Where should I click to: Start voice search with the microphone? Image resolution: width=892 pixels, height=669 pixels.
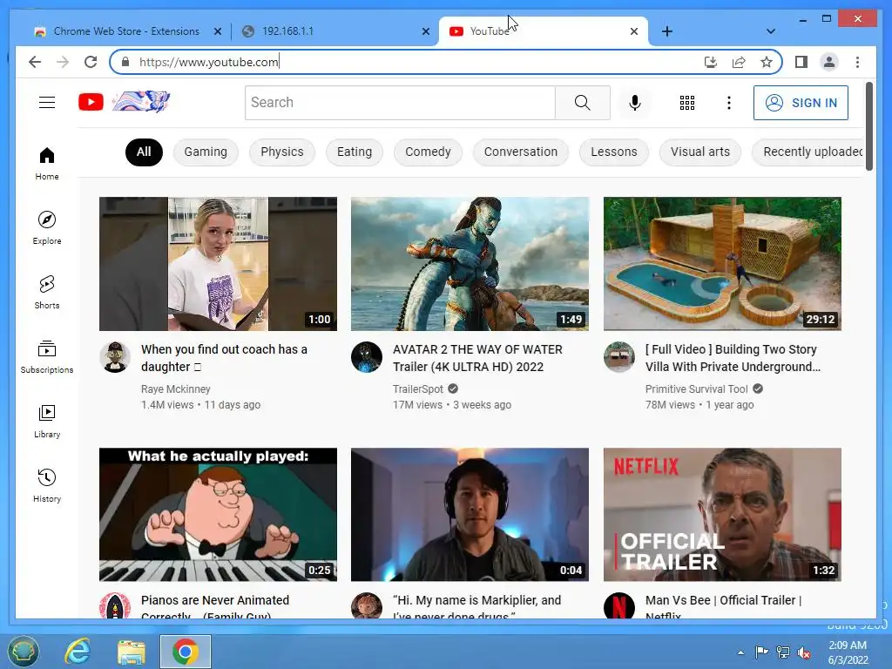[635, 103]
